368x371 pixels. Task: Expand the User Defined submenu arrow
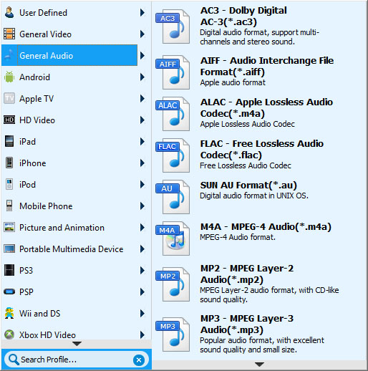point(142,12)
